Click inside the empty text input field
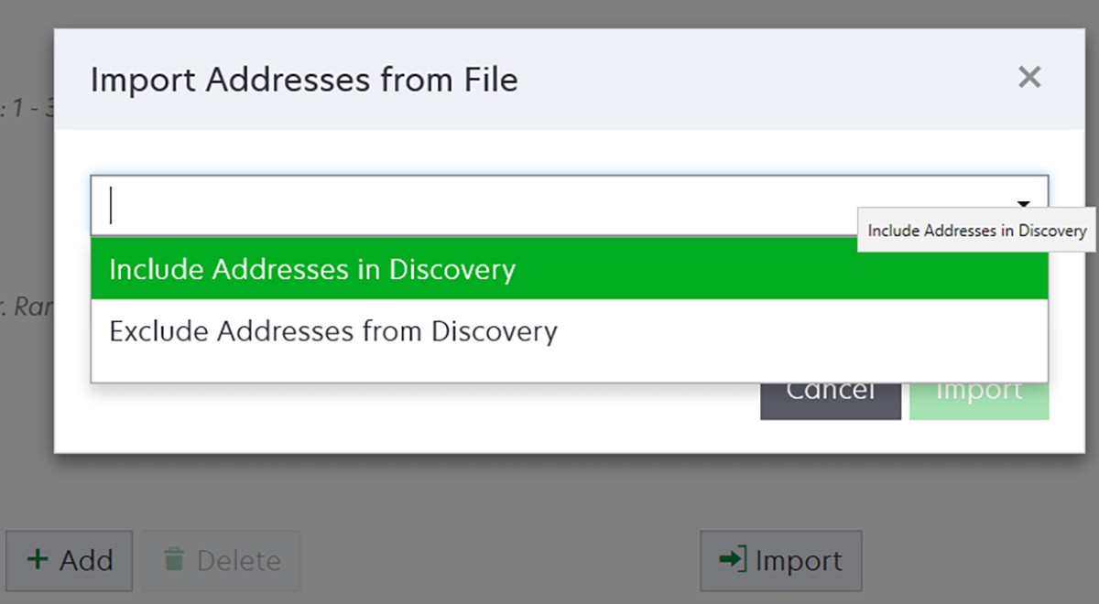Viewport: 1099px width, 604px height. [366, 203]
